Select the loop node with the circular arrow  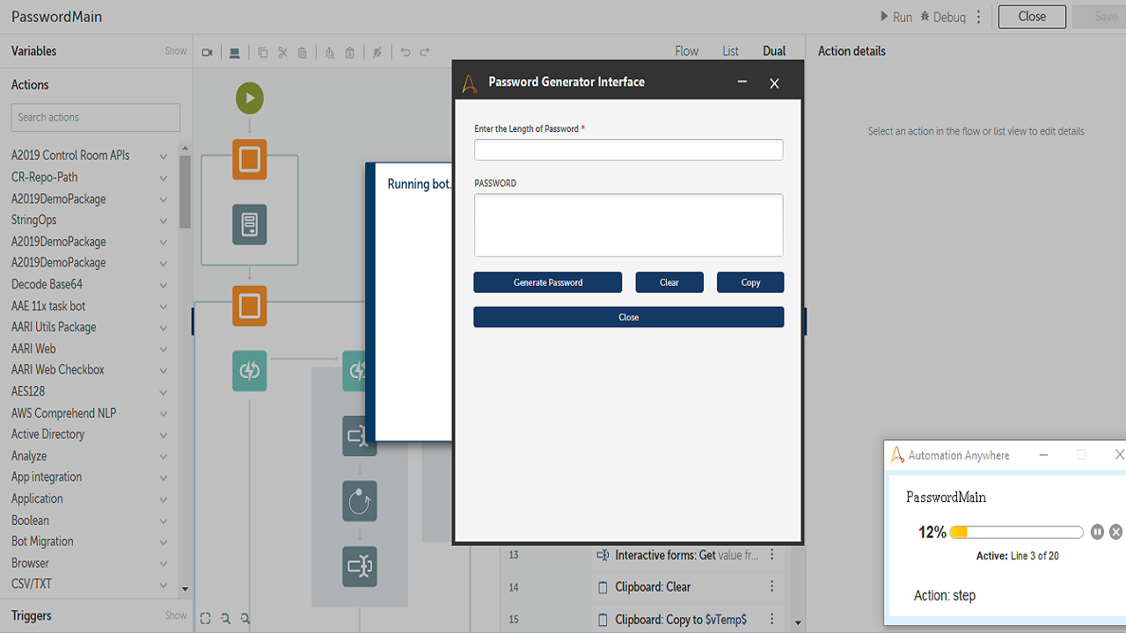coord(360,501)
